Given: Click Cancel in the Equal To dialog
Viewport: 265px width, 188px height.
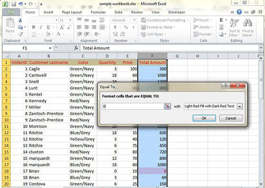Looking at the screenshot, I should [x=231, y=118].
